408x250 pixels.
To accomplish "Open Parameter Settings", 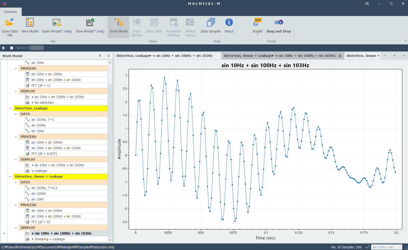I will pyautogui.click(x=174, y=27).
